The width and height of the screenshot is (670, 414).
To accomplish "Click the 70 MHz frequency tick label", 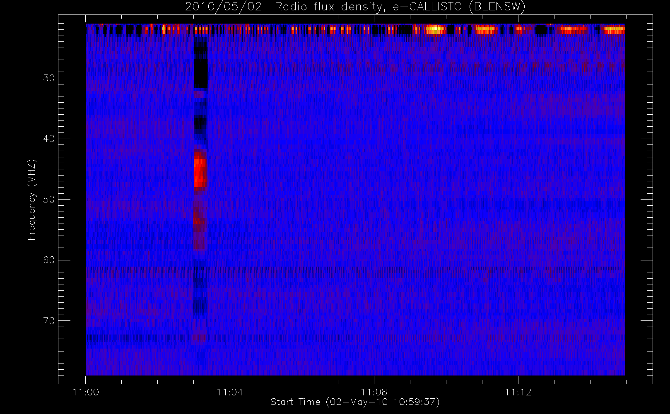I will click(x=49, y=320).
